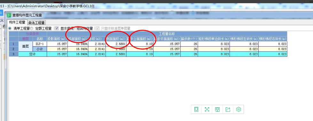Select the 定额工程量 radio button

[32, 28]
